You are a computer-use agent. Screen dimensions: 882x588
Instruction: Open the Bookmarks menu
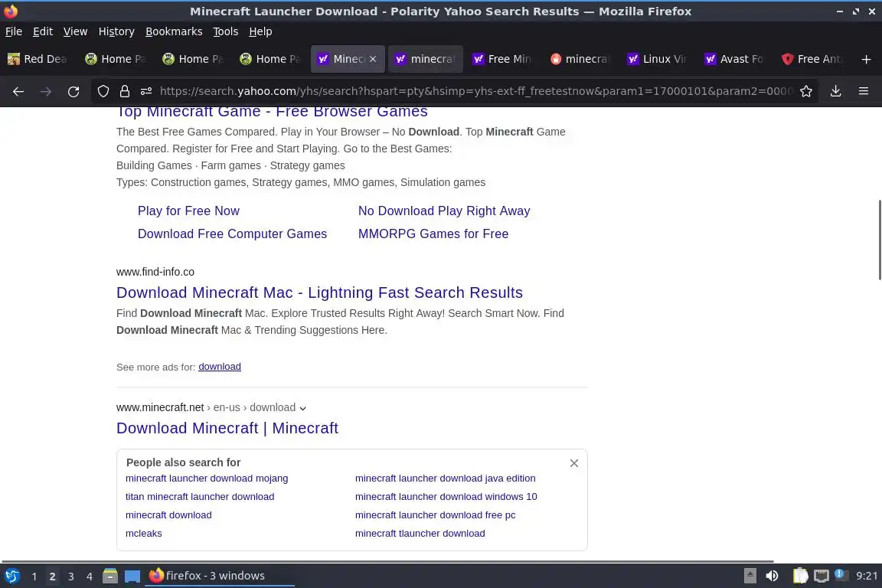pyautogui.click(x=174, y=31)
